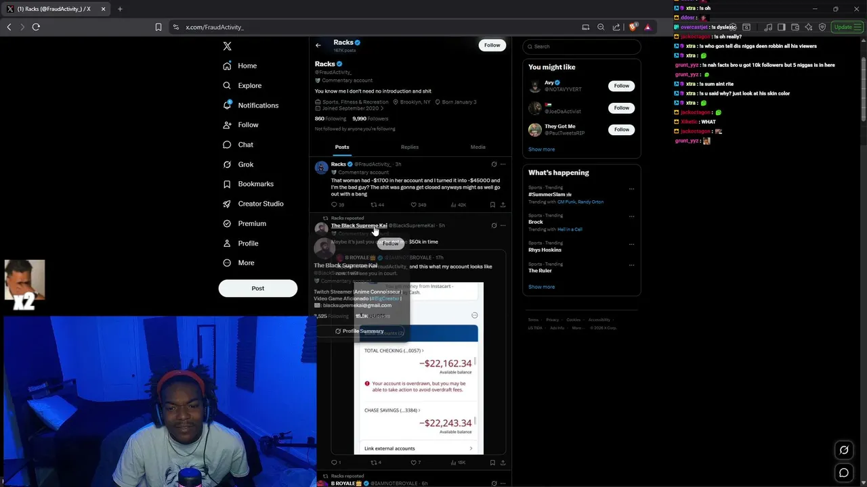
Task: Switch to the Media tab
Action: pyautogui.click(x=478, y=147)
